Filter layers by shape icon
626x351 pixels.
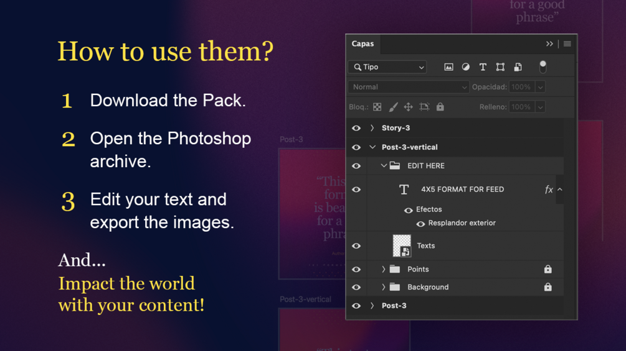tap(500, 67)
